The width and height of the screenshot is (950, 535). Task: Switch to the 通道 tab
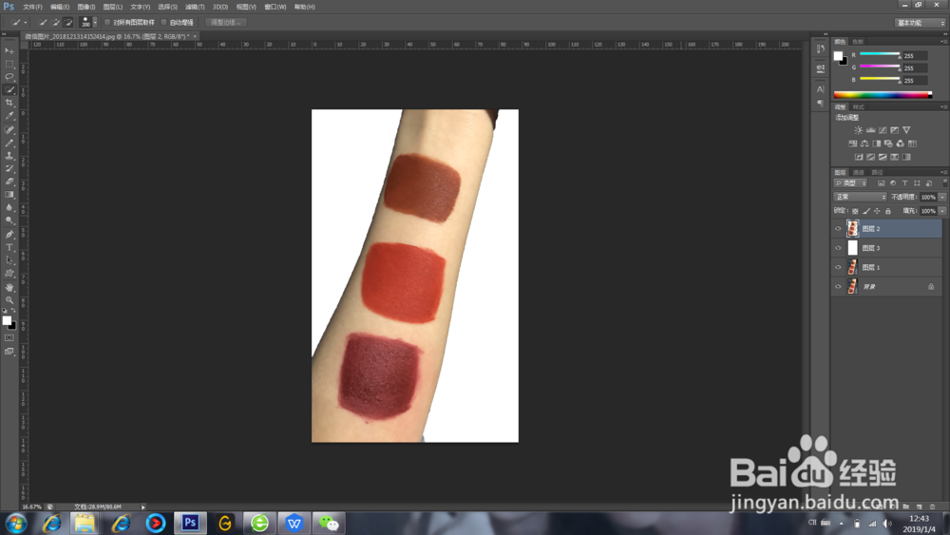[859, 172]
